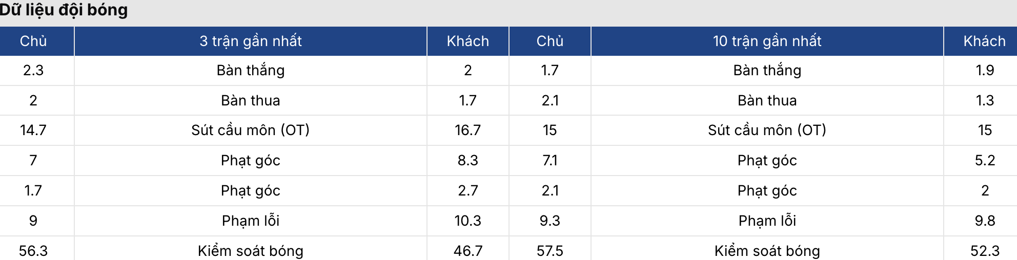Image resolution: width=1017 pixels, height=260 pixels.
Task: Click the corner value 8.3
Action: pyautogui.click(x=467, y=160)
